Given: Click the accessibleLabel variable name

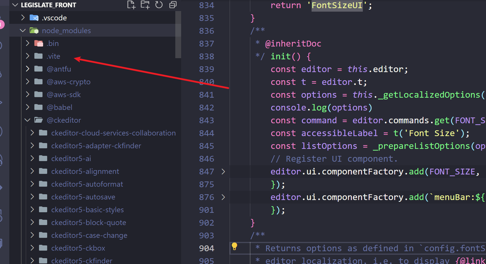Looking at the screenshot, I should (339, 133).
